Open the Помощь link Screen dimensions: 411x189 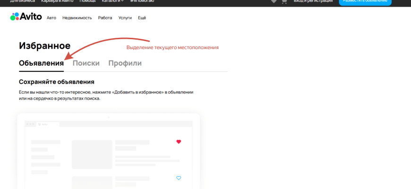(87, 1)
